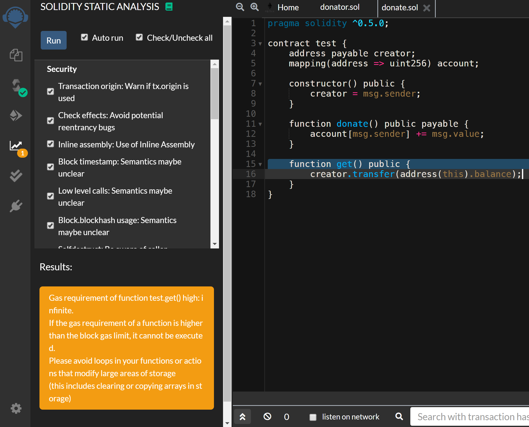529x427 pixels.
Task: Click the pragma solidity line in editor
Action: click(328, 23)
